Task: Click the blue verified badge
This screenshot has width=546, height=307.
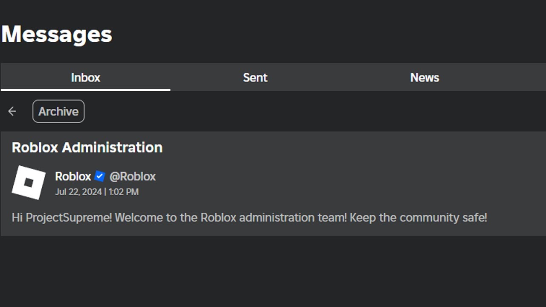Action: pos(100,176)
